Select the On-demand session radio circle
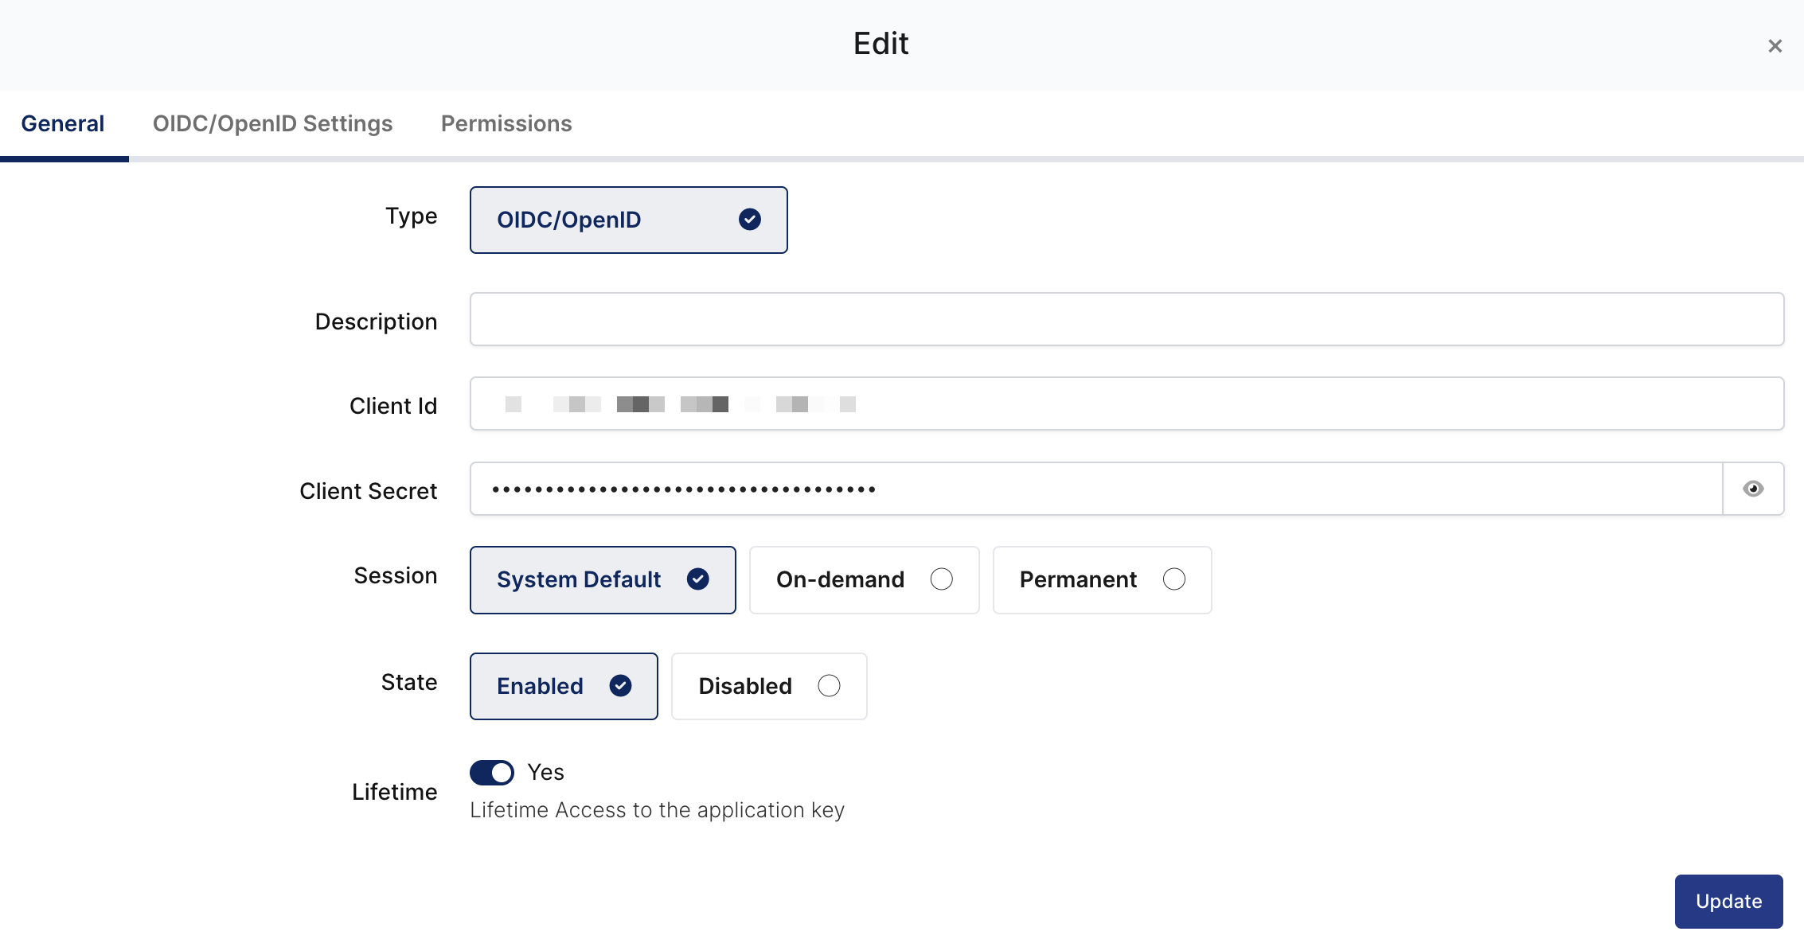This screenshot has width=1804, height=947. (941, 579)
